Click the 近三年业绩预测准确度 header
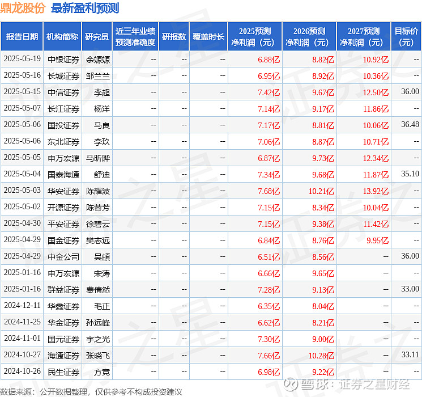Screen dimensions: 422x397 click(135, 36)
